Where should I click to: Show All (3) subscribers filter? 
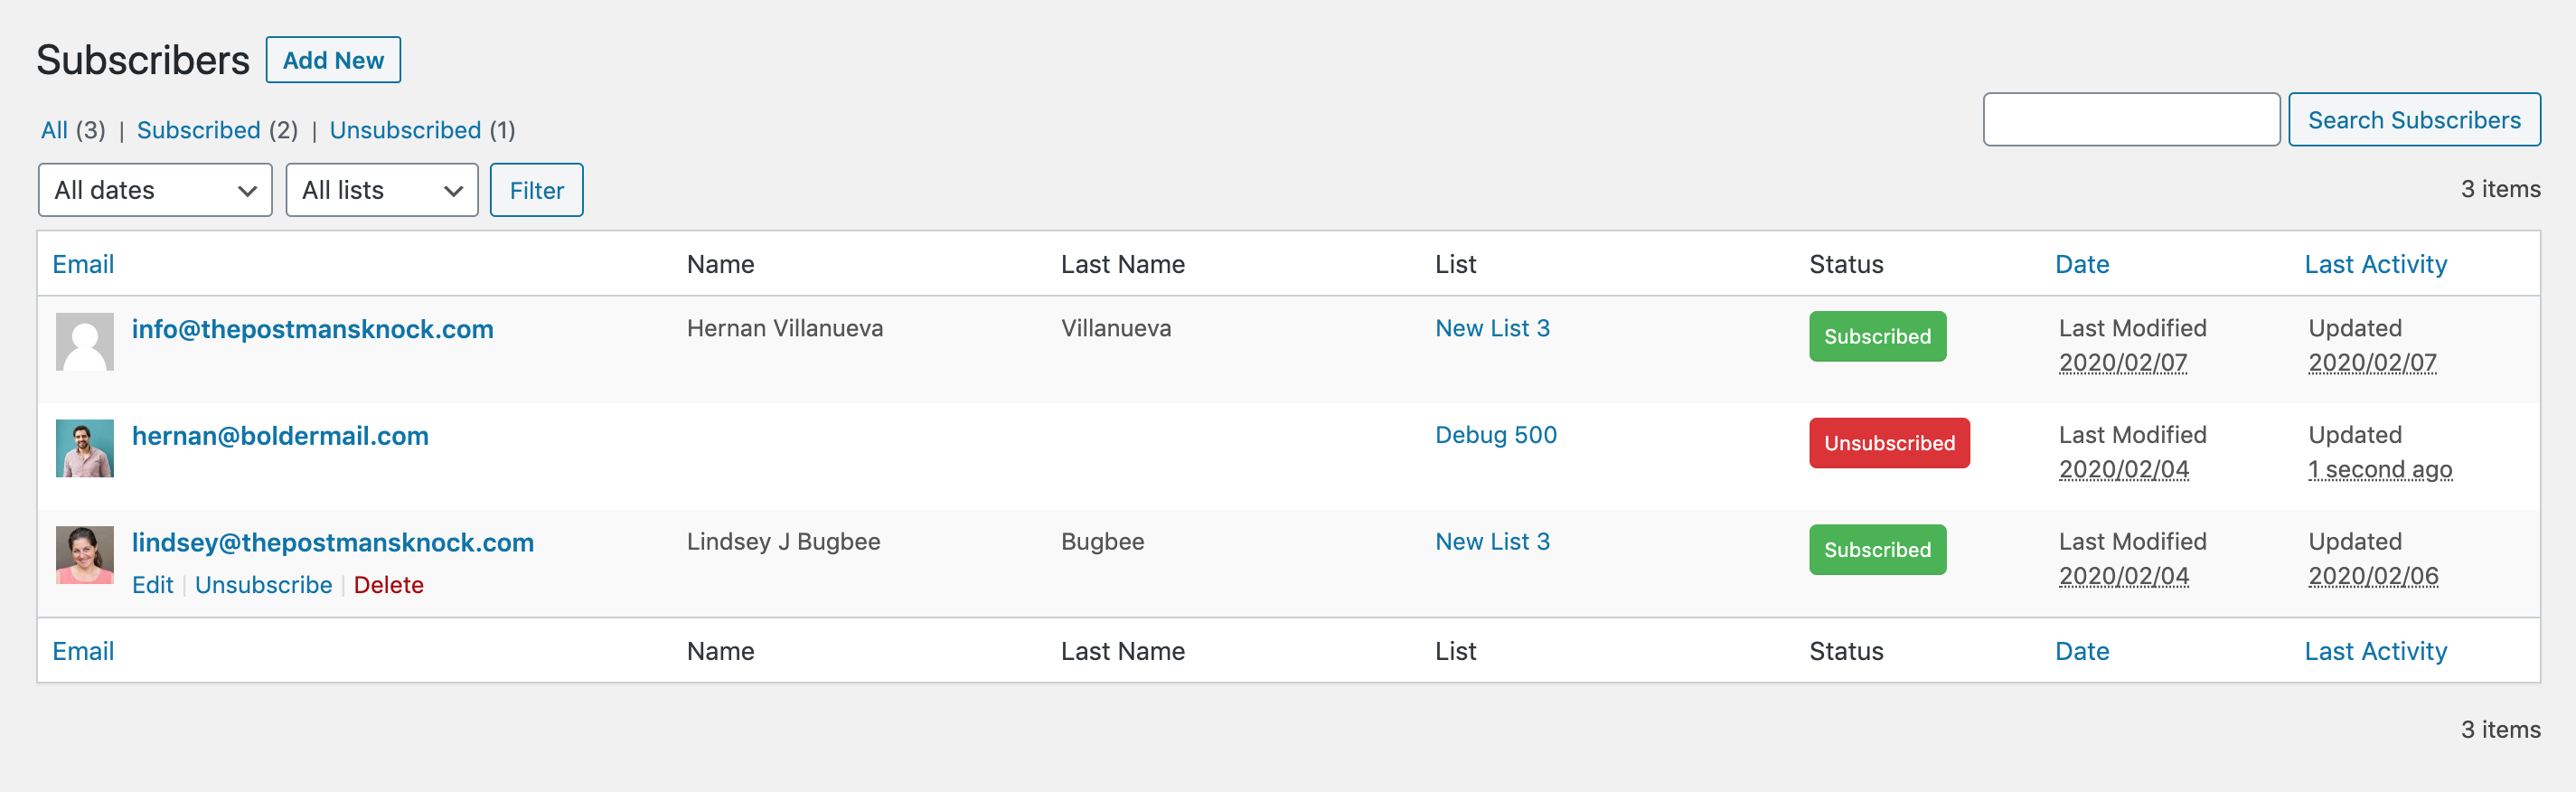pos(73,130)
